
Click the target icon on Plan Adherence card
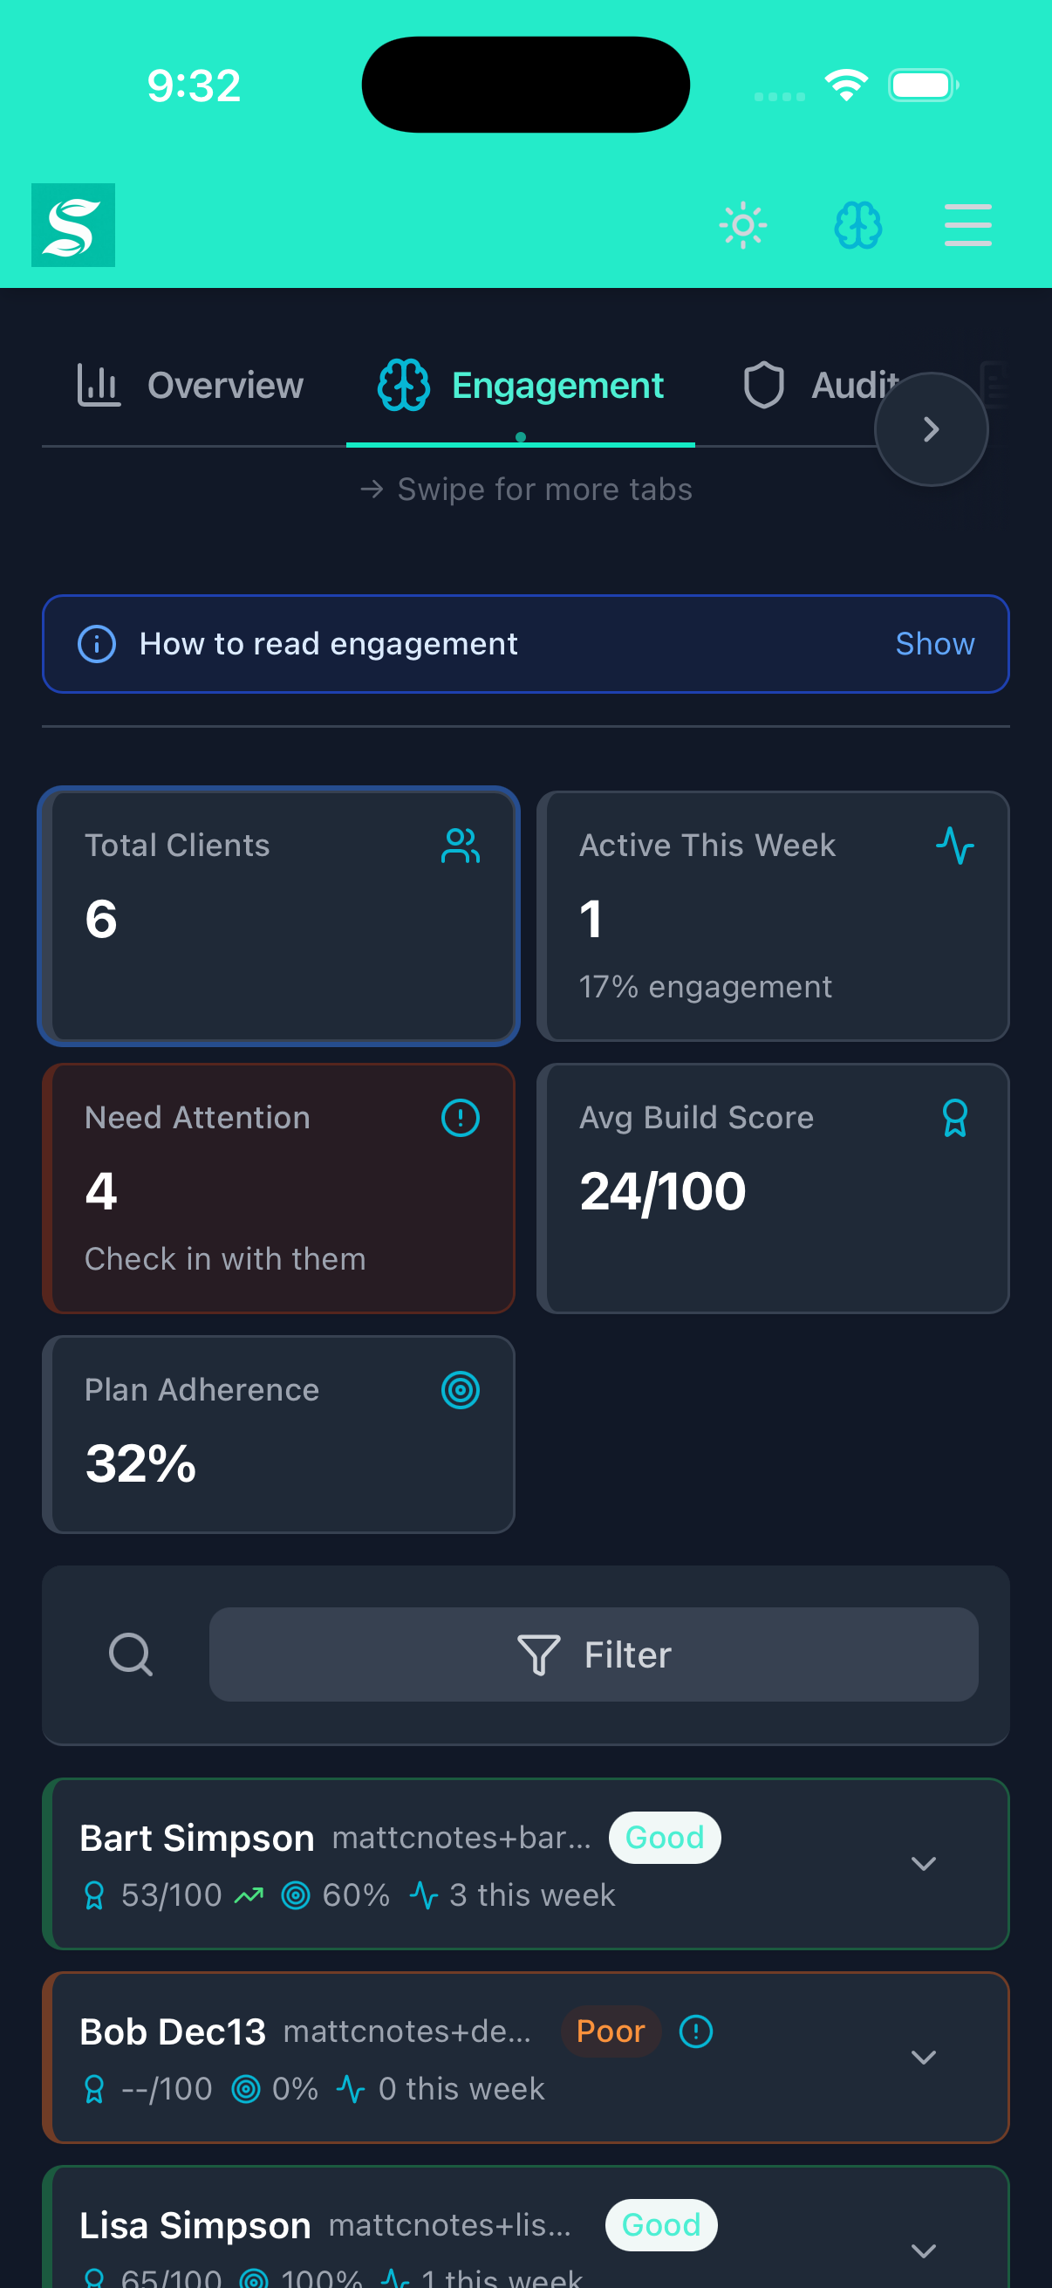click(458, 1390)
